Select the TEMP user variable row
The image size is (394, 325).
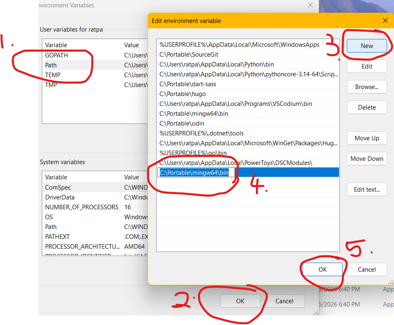(53, 75)
